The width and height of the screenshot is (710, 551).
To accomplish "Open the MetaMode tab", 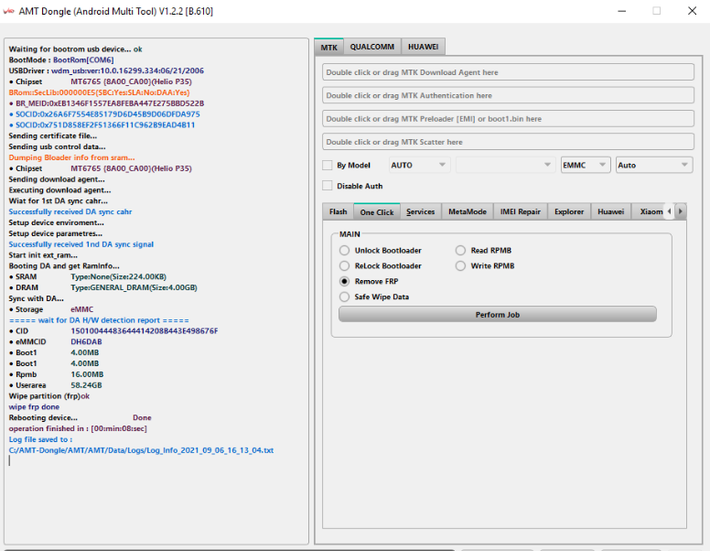I will (x=468, y=211).
